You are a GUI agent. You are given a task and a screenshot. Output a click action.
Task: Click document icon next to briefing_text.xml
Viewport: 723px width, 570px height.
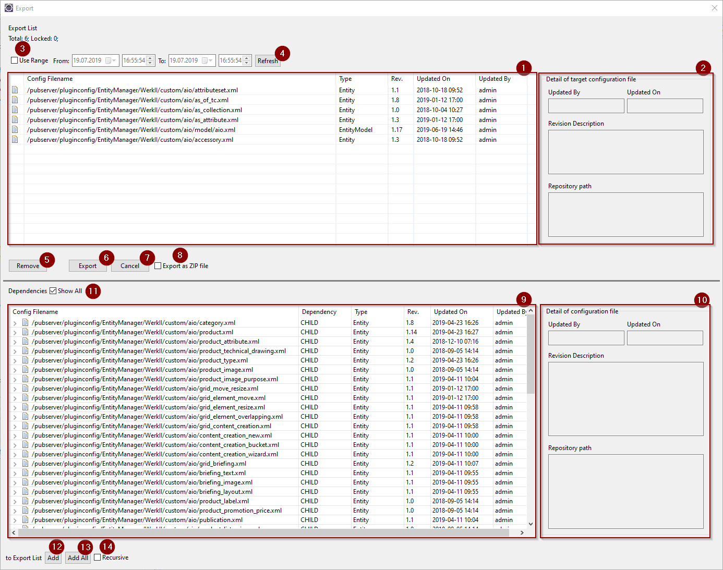pos(25,473)
